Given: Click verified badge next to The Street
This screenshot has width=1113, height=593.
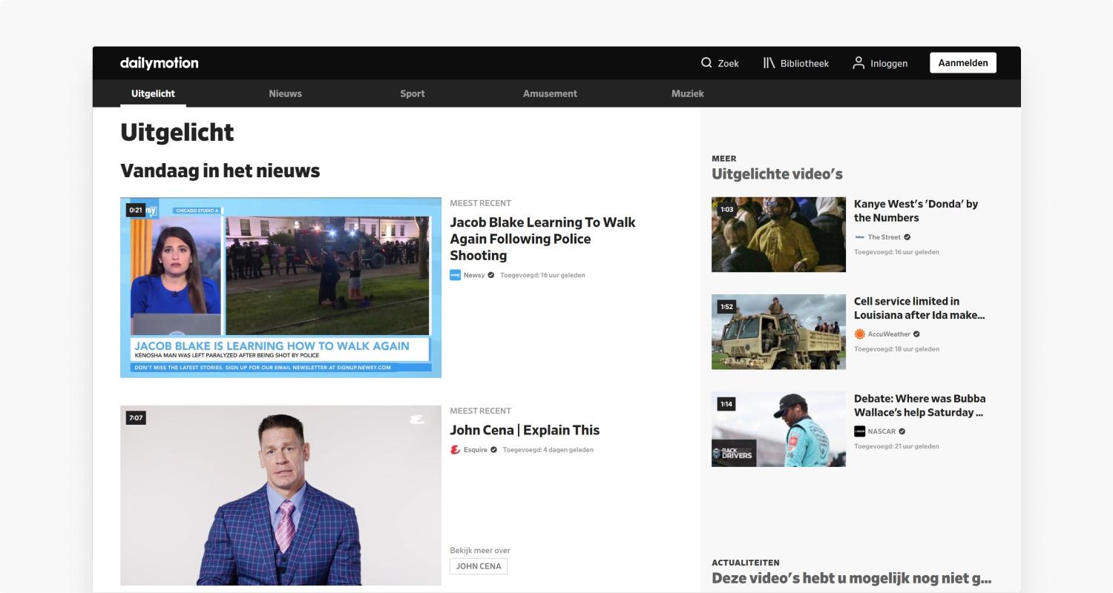Looking at the screenshot, I should (907, 237).
